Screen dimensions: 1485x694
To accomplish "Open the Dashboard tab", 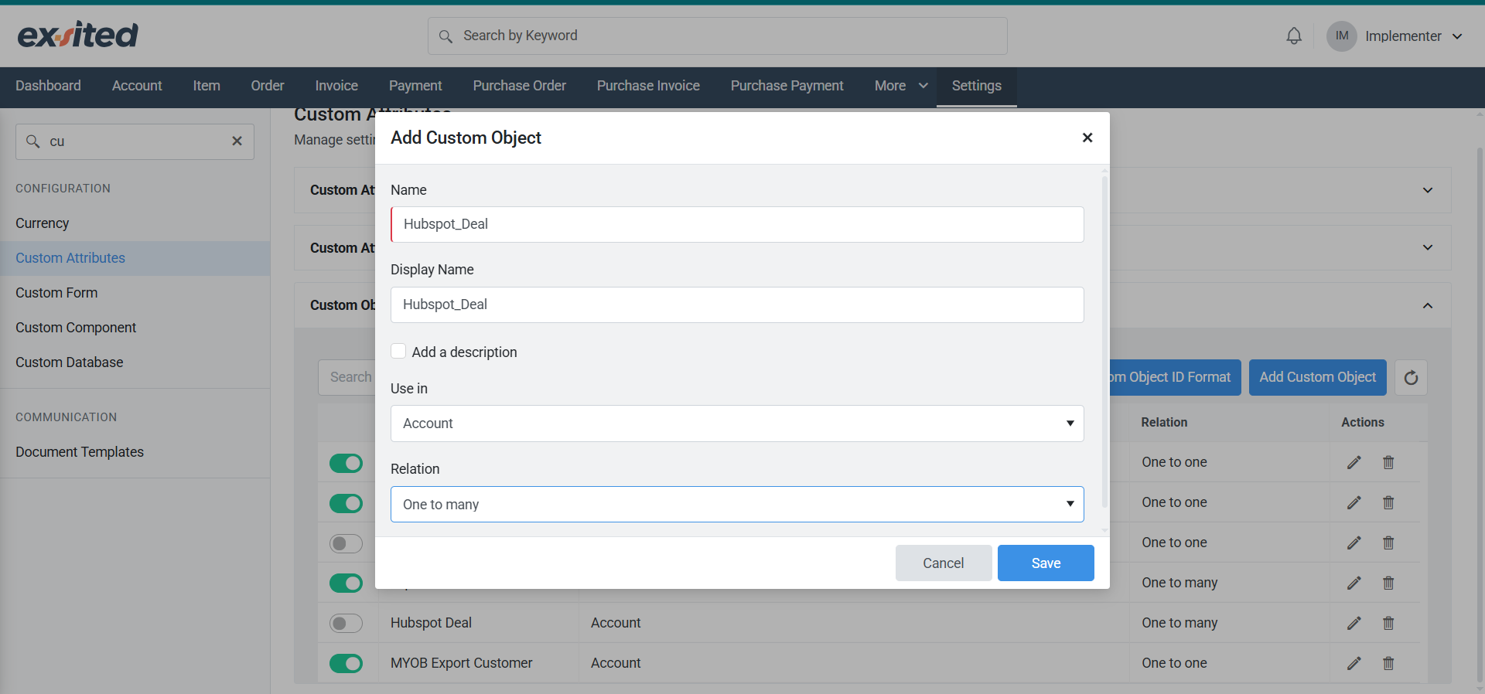I will tap(48, 86).
